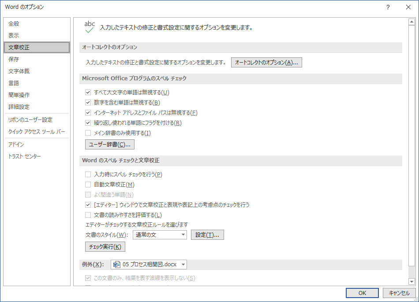Open the 文書のスタイル dropdown
This screenshot has width=419, height=302.
click(160, 235)
